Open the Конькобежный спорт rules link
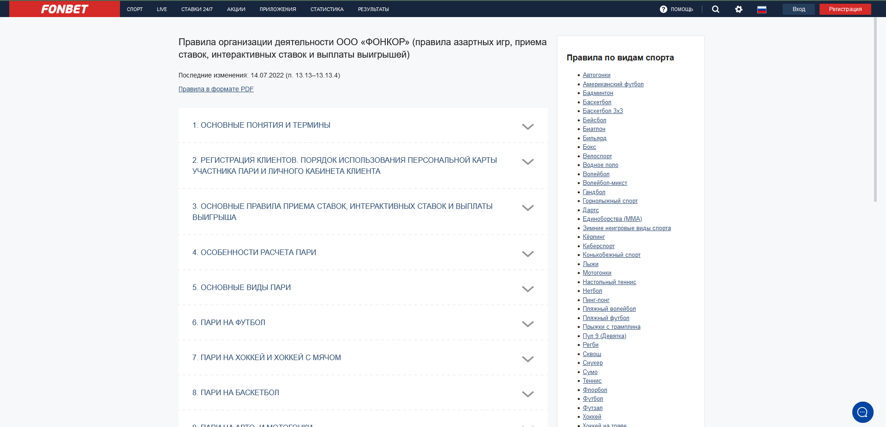This screenshot has width=886, height=427. [611, 255]
